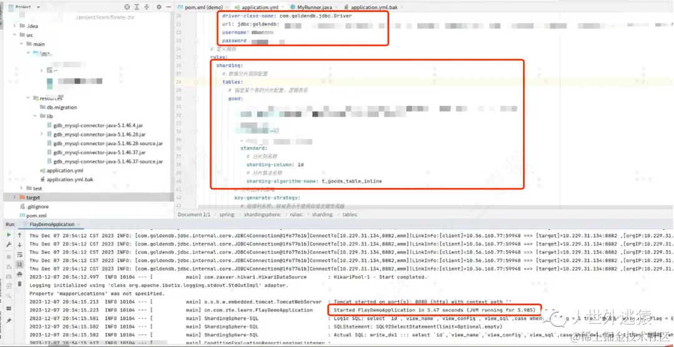Click the 'HikariPool-1 - Start completed.' log line
The image size is (674, 347).
point(380,277)
